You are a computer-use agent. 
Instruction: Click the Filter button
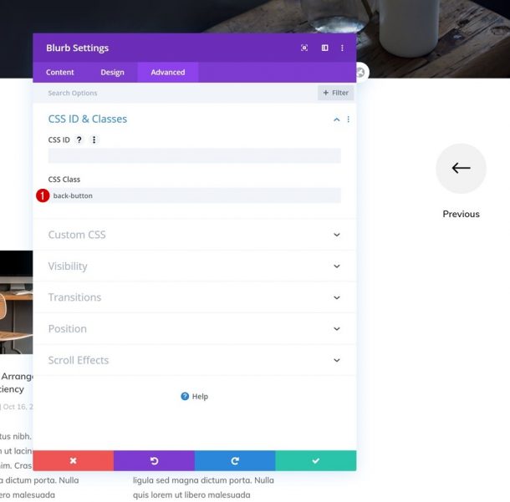(x=335, y=93)
